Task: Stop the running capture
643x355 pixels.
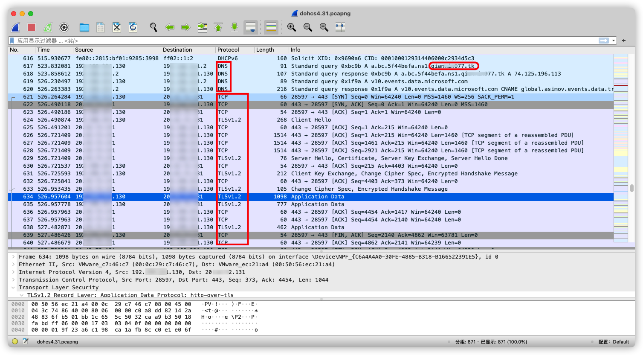Action: pyautogui.click(x=31, y=27)
